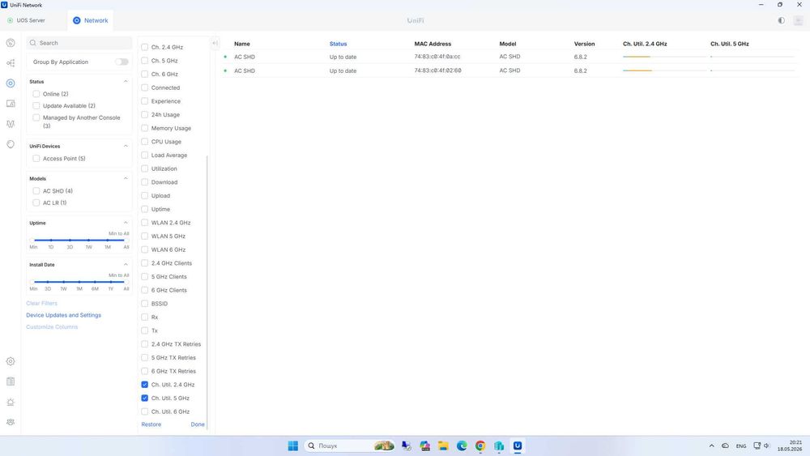
Task: Open the Client Devices sidebar icon
Action: [11, 104]
